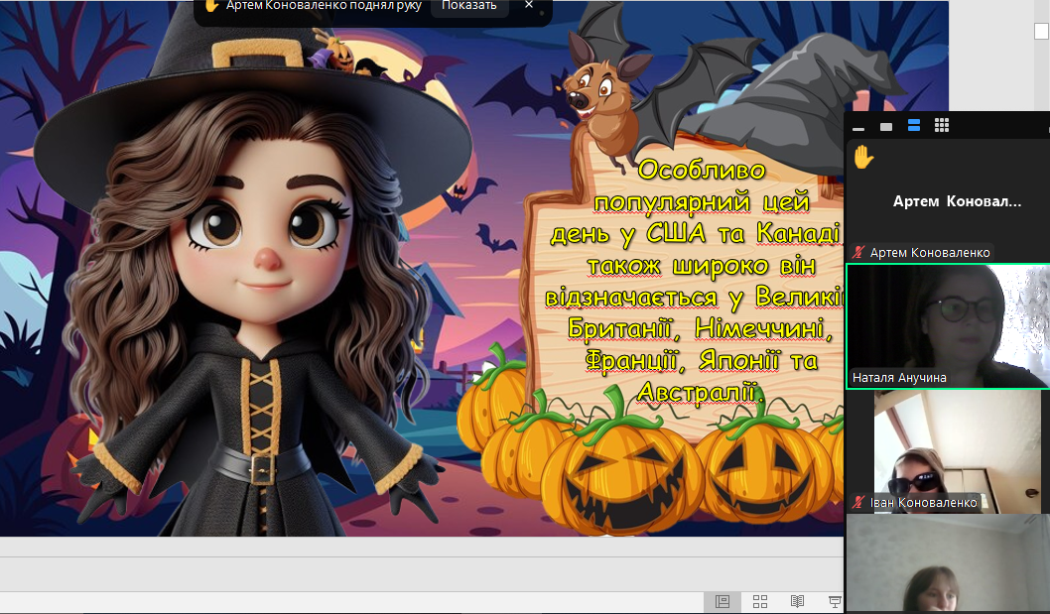Screen dimensions: 1050x614
Task: Click muted microphone icon beside Артем Коноваленко
Action: 857,252
